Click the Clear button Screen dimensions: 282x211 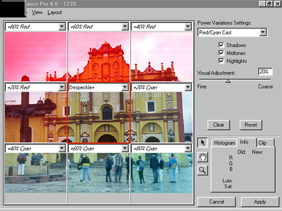coord(218,125)
